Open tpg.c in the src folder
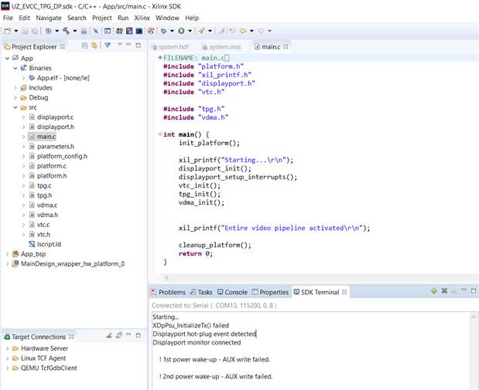The width and height of the screenshot is (479, 390). click(x=44, y=185)
